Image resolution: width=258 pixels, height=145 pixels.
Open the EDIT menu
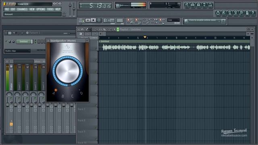click(12, 9)
